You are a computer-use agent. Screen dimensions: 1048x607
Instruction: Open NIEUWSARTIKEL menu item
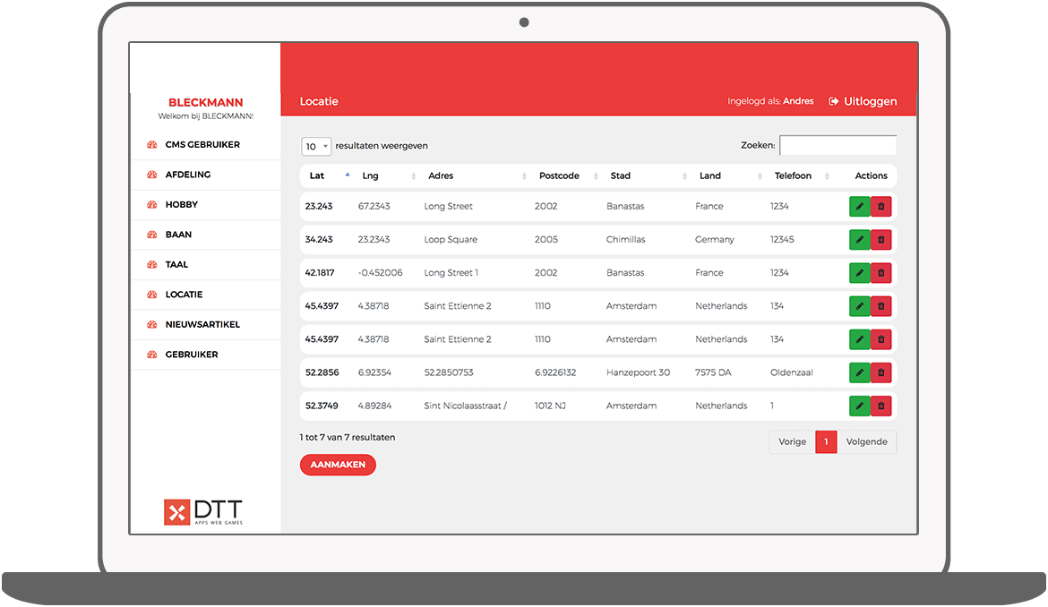click(x=202, y=324)
